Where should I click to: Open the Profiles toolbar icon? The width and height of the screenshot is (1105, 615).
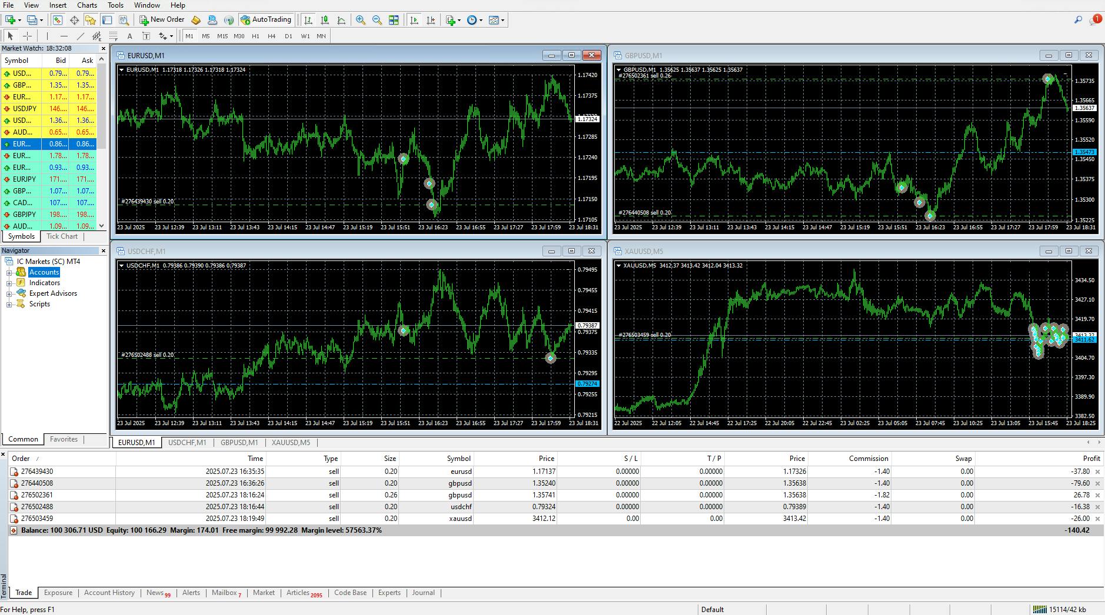pyautogui.click(x=32, y=20)
